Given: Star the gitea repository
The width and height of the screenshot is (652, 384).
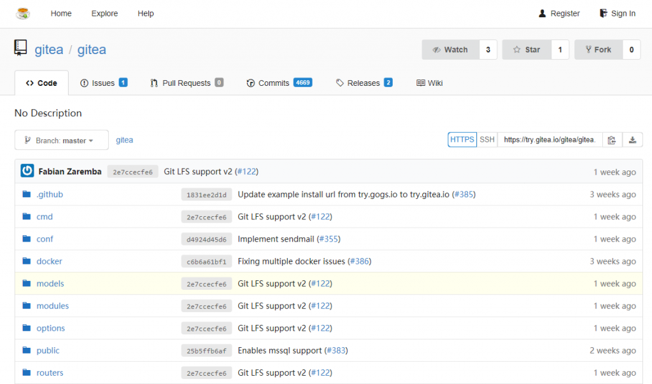Looking at the screenshot, I should pyautogui.click(x=527, y=49).
